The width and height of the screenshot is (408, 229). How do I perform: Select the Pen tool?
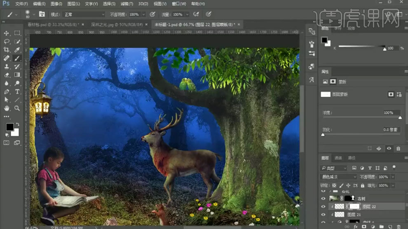coord(6,91)
